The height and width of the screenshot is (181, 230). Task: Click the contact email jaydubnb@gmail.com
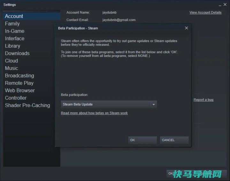tap(119, 20)
